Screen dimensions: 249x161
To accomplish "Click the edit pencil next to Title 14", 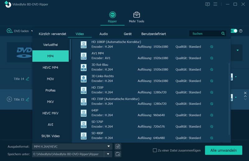I will point(28,79).
